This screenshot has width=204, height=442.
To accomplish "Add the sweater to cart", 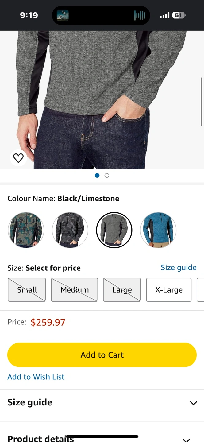I will pos(102,355).
